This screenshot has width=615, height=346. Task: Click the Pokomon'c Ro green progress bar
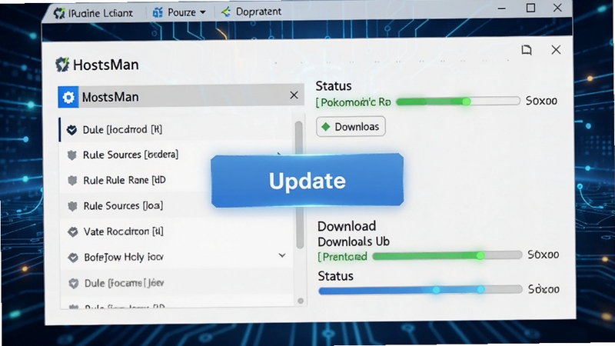458,101
